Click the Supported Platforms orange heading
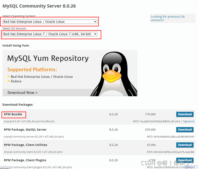The image size is (199, 169). (32, 70)
